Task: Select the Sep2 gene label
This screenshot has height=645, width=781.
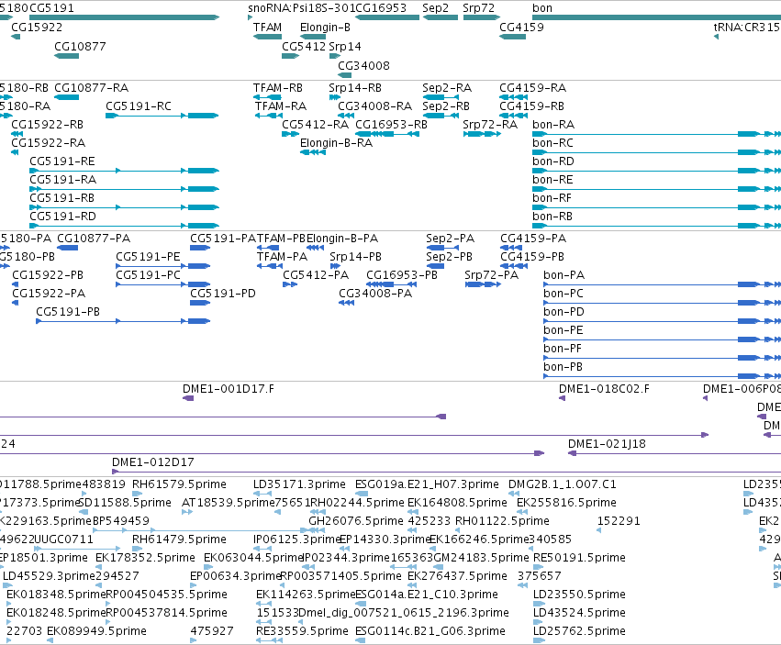Action: (435, 8)
